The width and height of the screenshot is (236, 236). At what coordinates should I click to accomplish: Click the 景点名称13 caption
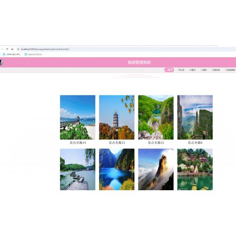click(117, 143)
